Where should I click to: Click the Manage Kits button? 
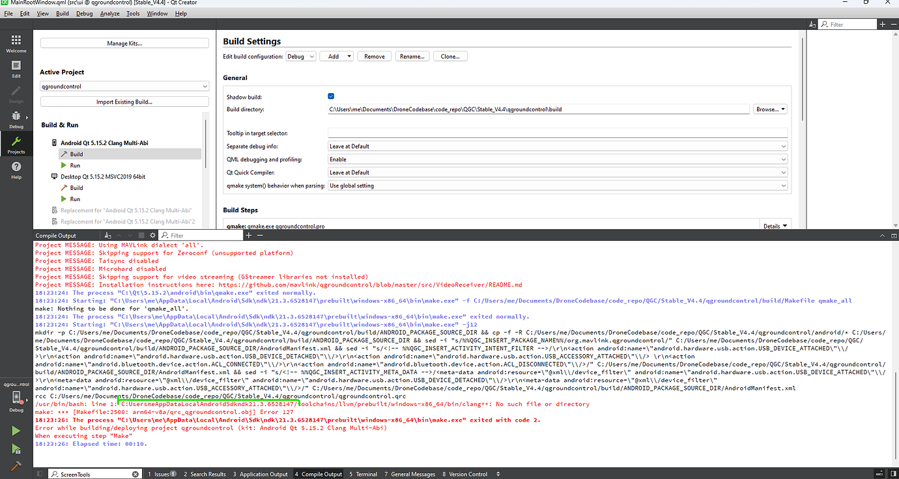pos(124,43)
